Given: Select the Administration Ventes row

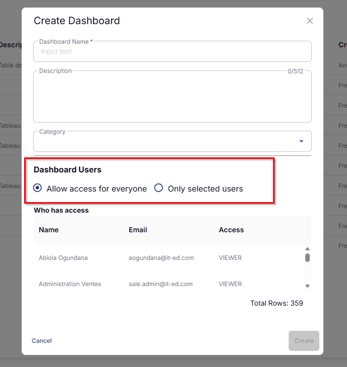Looking at the screenshot, I should pos(70,284).
